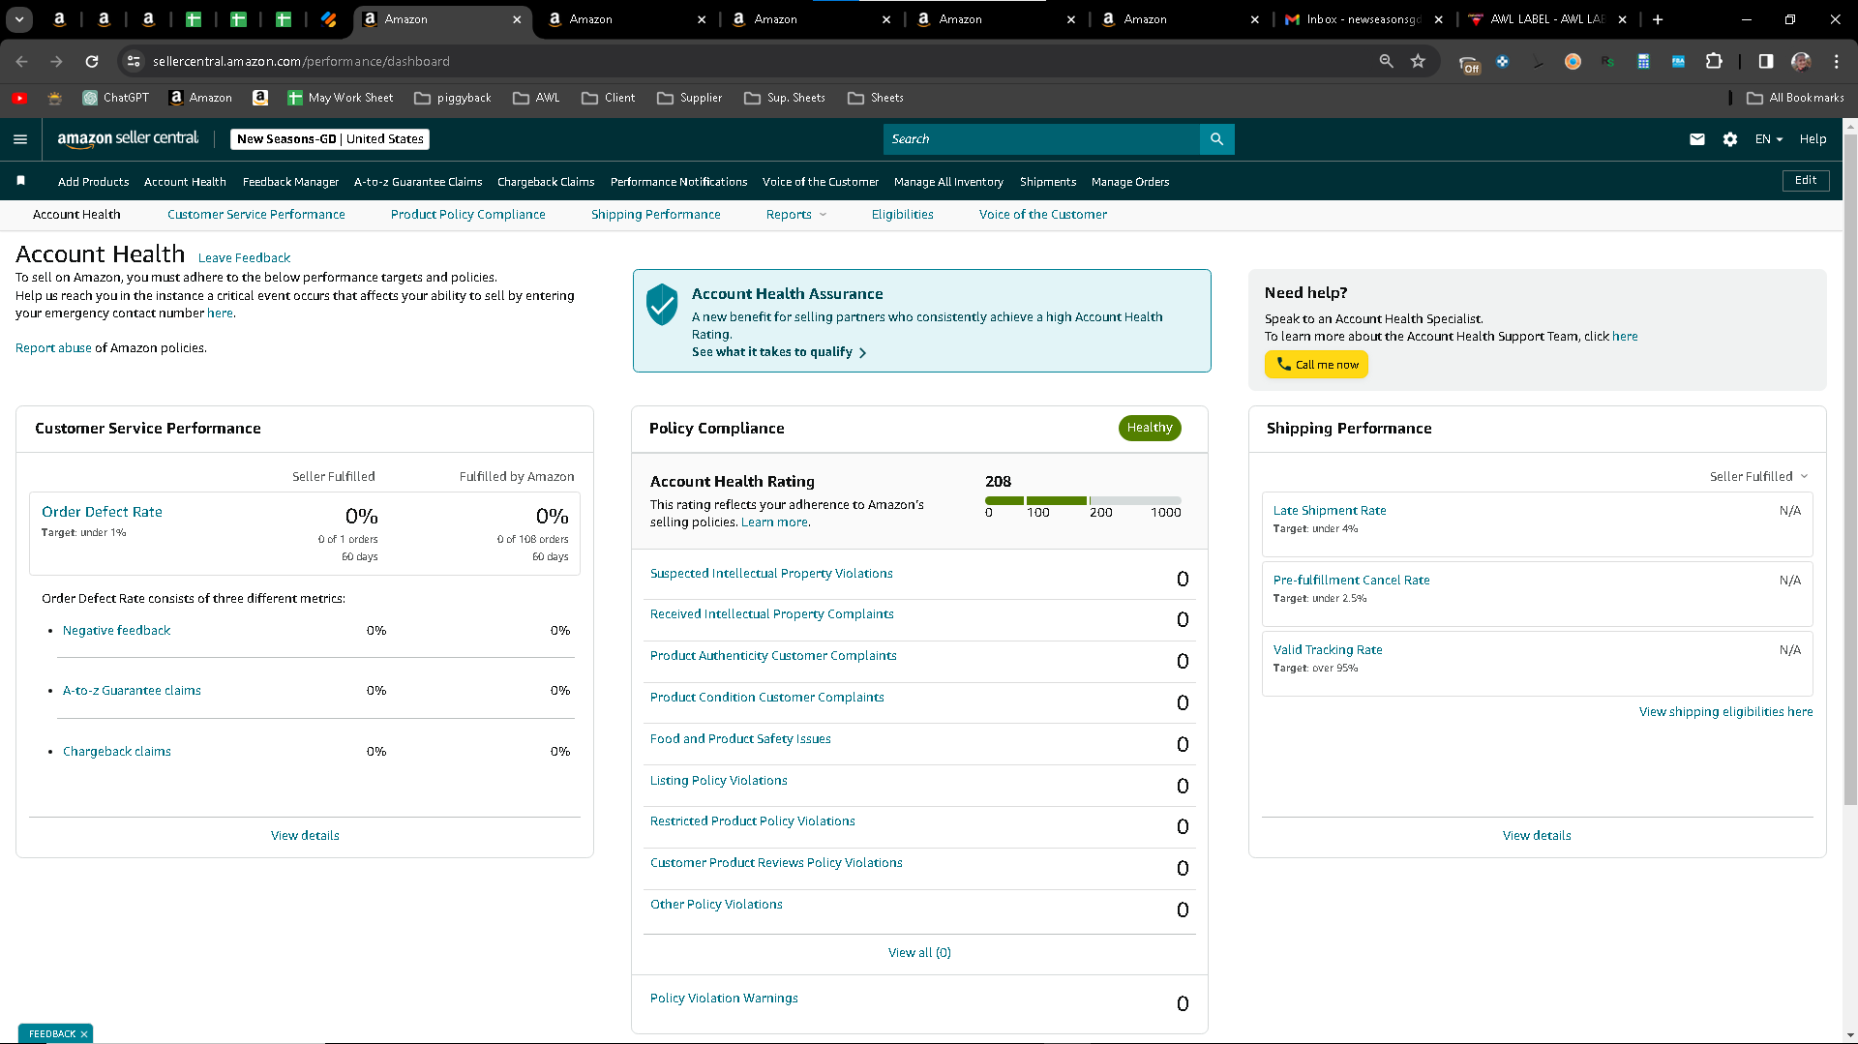This screenshot has width=1858, height=1044.
Task: Open the ChatGPT bookmark
Action: pos(116,98)
